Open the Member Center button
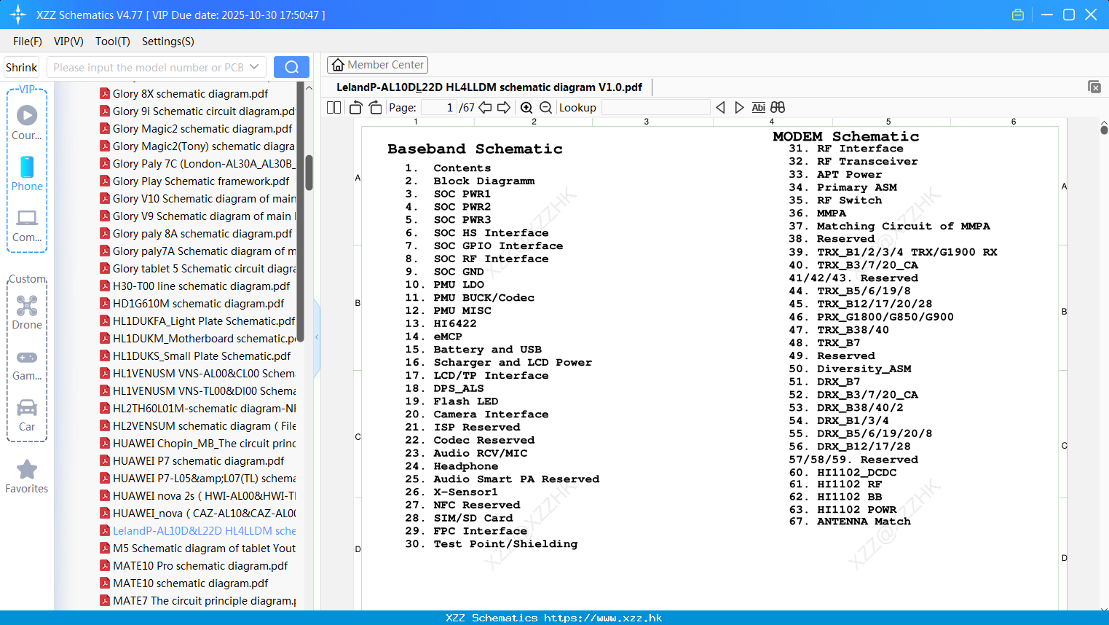The image size is (1109, 625). (377, 65)
